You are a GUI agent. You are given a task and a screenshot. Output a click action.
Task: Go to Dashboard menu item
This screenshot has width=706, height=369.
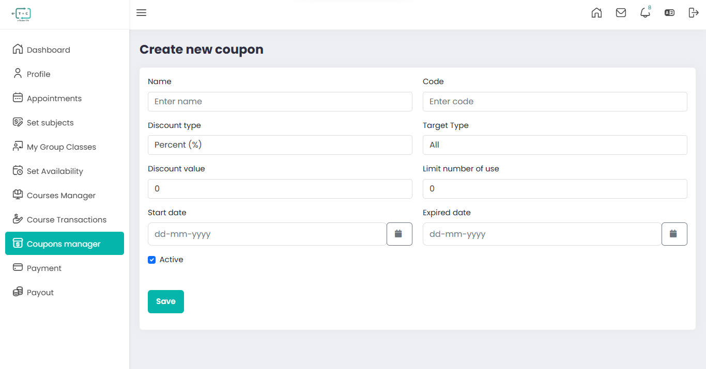tap(65, 50)
